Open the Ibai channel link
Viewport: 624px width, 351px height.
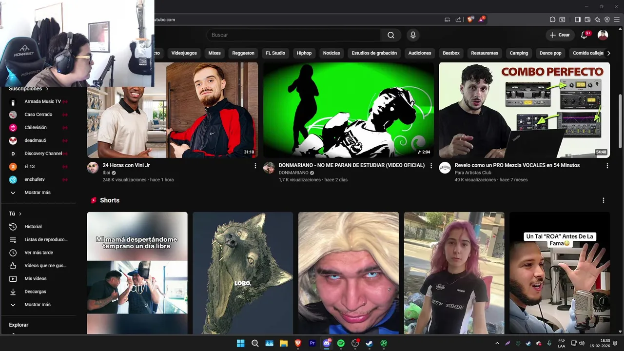pyautogui.click(x=106, y=173)
